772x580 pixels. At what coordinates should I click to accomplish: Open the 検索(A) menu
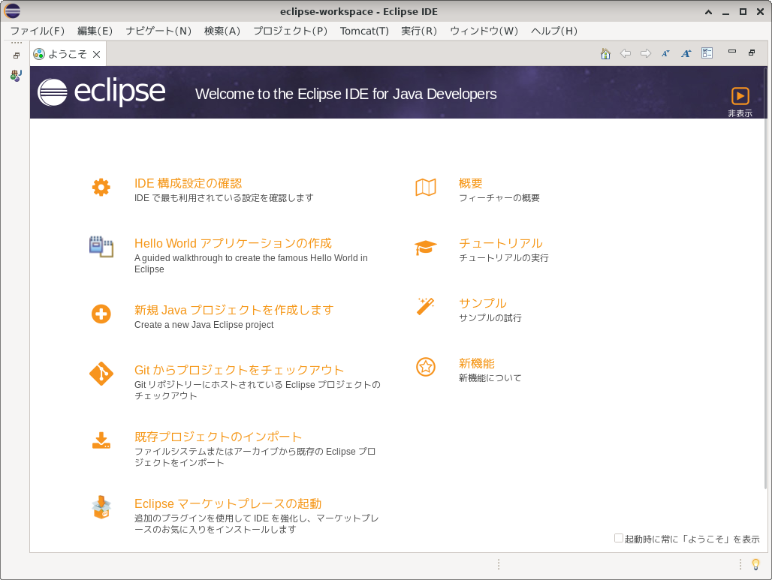pyautogui.click(x=222, y=31)
